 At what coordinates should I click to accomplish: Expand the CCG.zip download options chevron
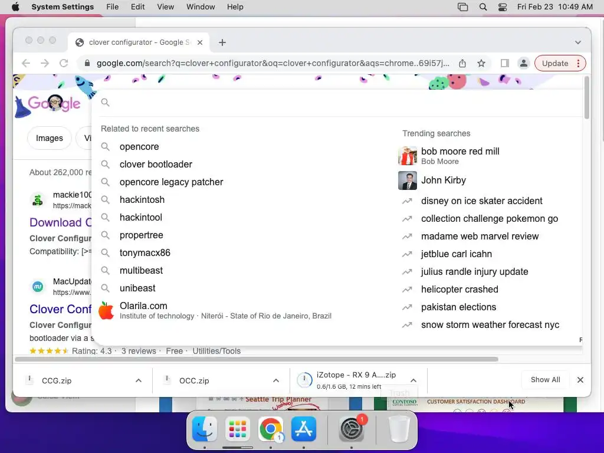(x=138, y=380)
